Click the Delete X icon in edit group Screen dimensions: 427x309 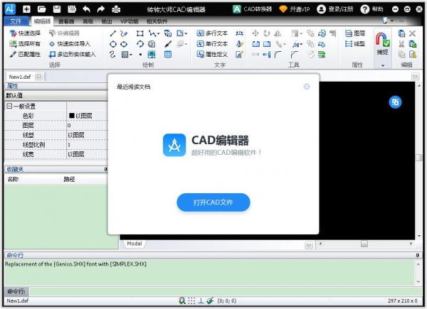[x=412, y=33]
